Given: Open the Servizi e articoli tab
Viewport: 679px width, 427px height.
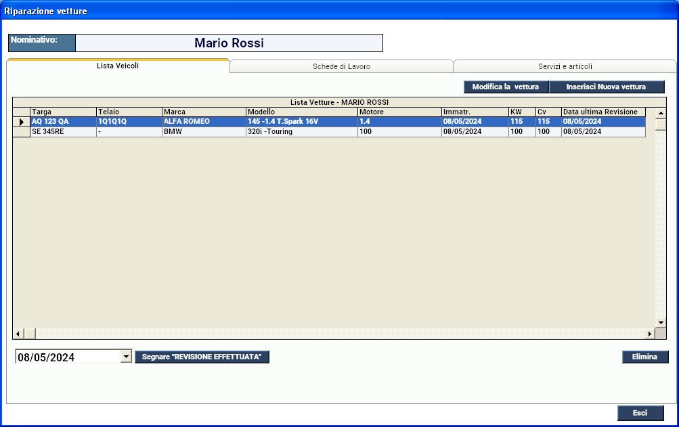Looking at the screenshot, I should coord(565,67).
